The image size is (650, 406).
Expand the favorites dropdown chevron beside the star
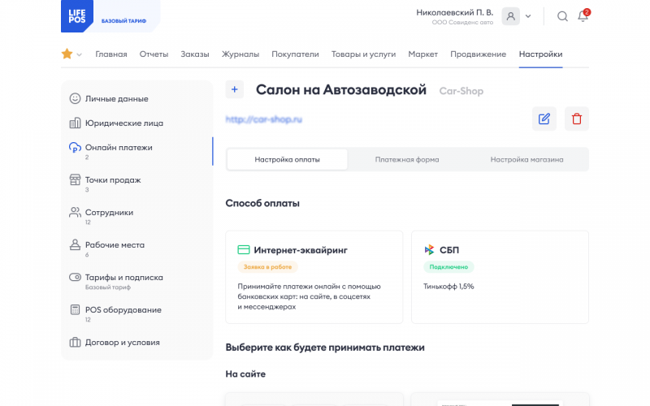[80, 55]
